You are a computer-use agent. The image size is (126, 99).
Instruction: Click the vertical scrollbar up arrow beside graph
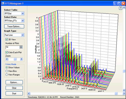click(124, 8)
